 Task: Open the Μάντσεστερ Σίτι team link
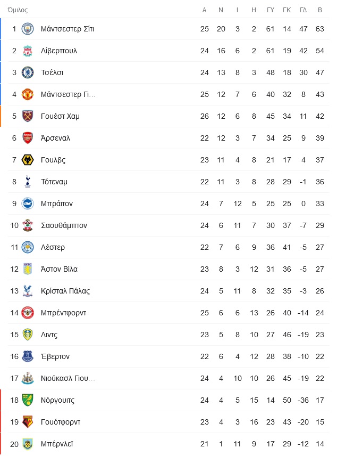point(68,29)
